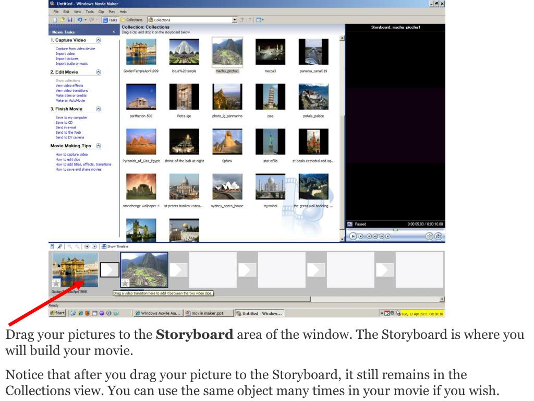The height and width of the screenshot is (401, 534).
Task: Click the Back button in the preview monitor
Action: point(369,236)
